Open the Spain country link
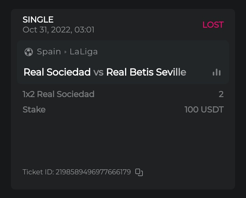Image resolution: width=246 pixels, height=198 pixels. (x=49, y=52)
